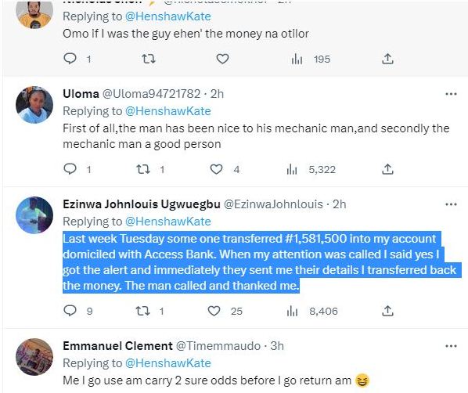The width and height of the screenshot is (468, 393).
Task: Like the 'Omo if I was the guy' tweet
Action: coord(222,59)
